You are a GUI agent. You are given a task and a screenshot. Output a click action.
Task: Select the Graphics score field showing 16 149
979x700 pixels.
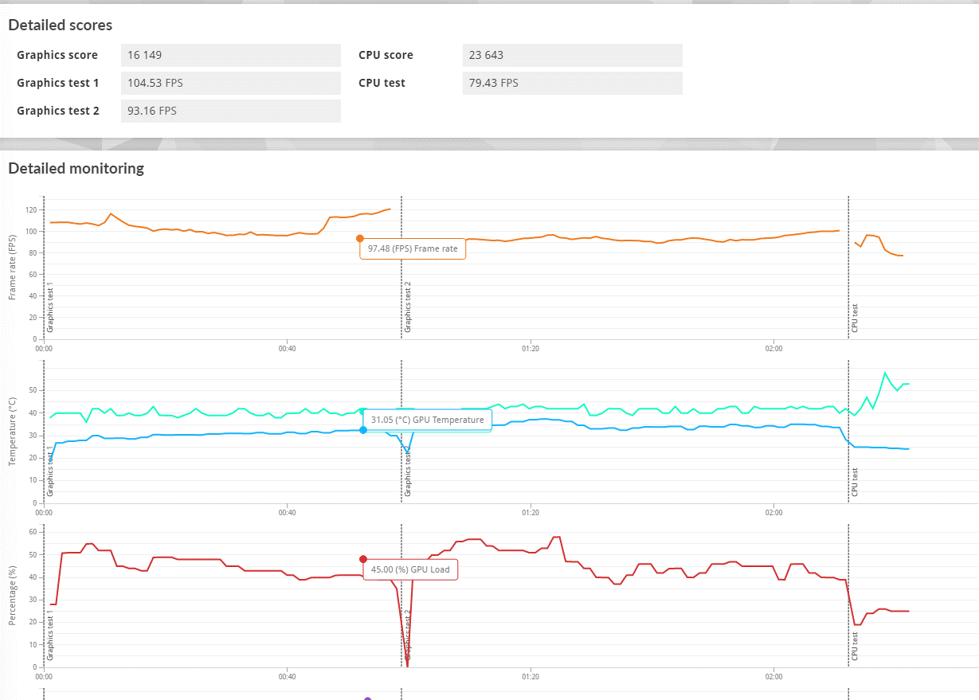[230, 55]
